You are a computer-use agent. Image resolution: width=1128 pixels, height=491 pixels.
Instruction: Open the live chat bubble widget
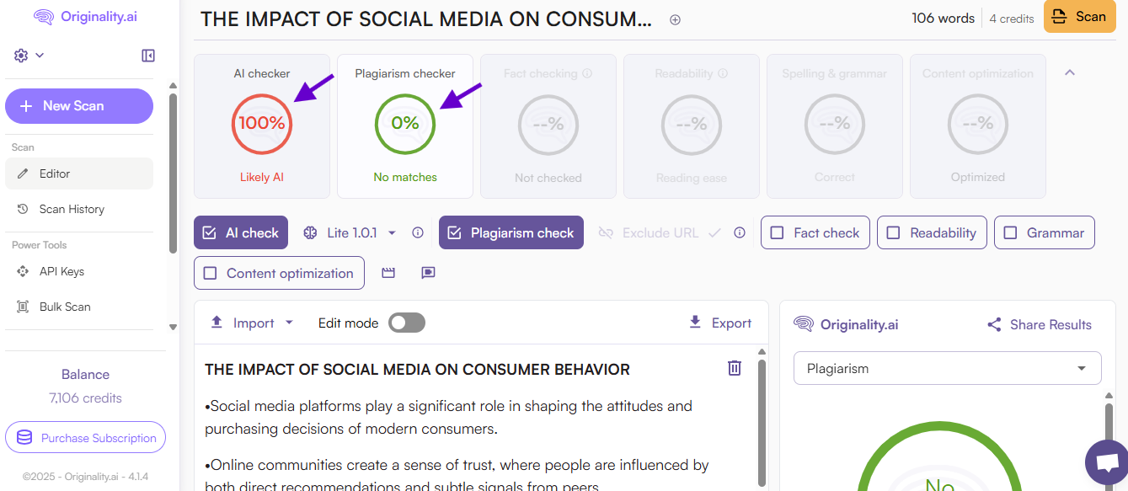pyautogui.click(x=1107, y=462)
